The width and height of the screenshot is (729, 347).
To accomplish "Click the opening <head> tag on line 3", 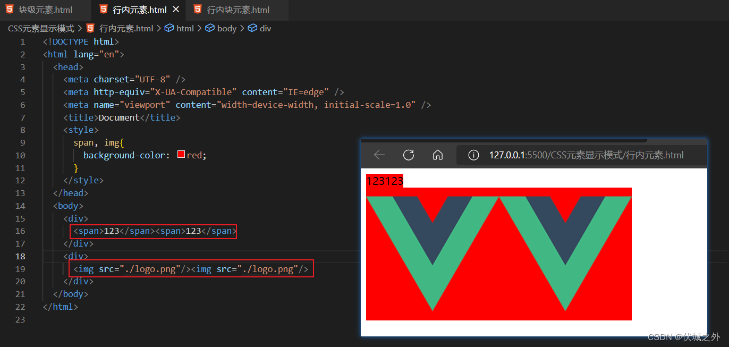I will tap(68, 67).
